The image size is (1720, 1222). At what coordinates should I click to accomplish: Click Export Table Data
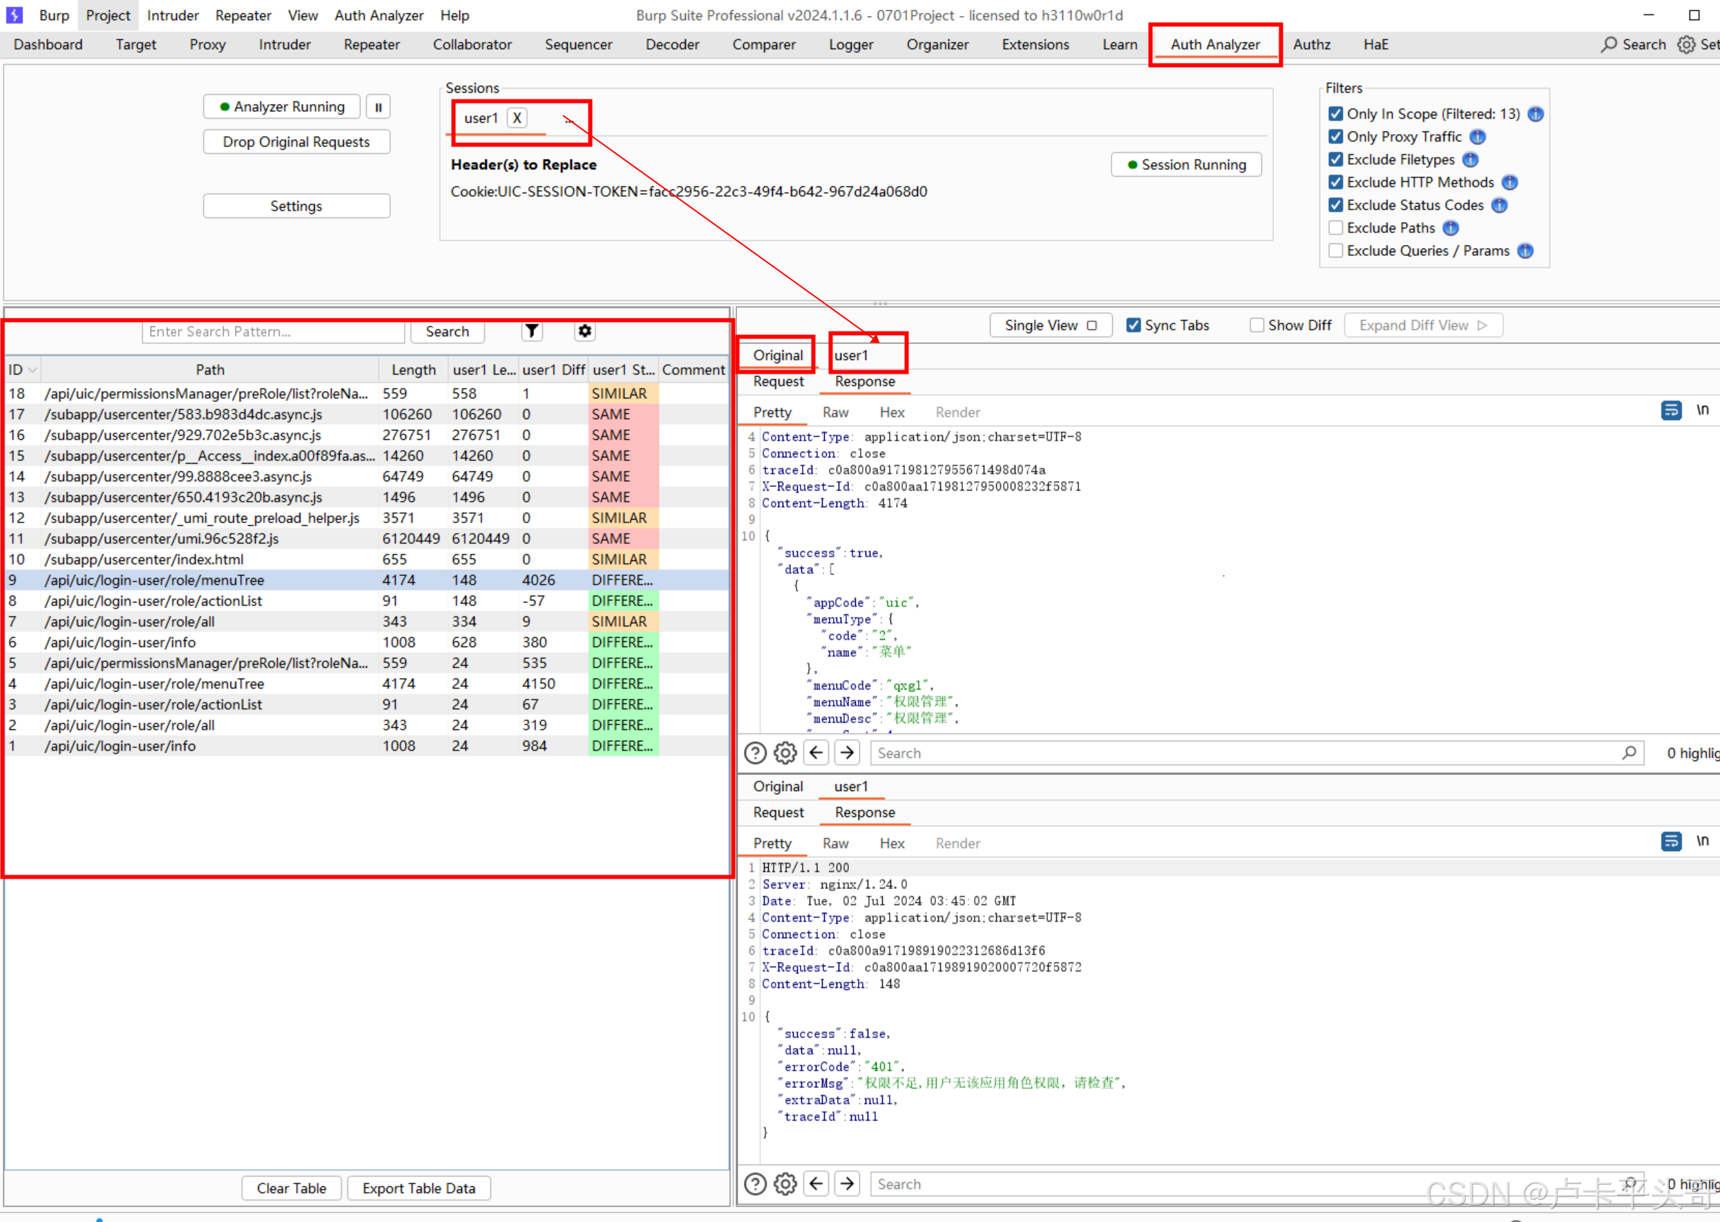tap(419, 1188)
